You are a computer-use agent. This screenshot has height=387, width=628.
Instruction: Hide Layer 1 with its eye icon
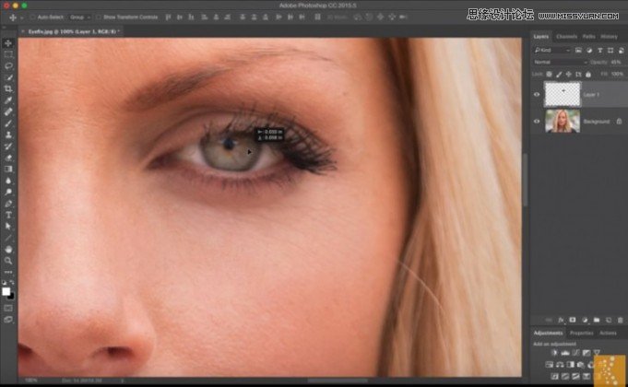click(x=537, y=95)
